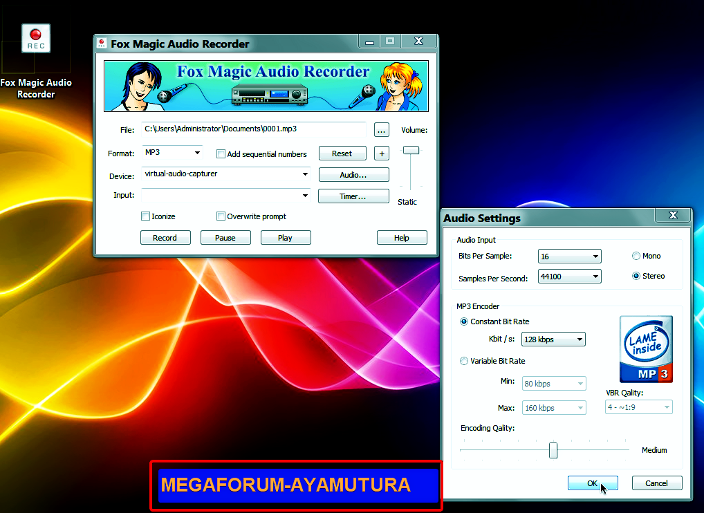Click the Encoding Quality slider thumb
Screen dimensions: 704x513
pyautogui.click(x=553, y=450)
